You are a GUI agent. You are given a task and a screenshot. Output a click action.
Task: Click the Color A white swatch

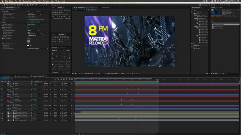[x=28, y=45]
